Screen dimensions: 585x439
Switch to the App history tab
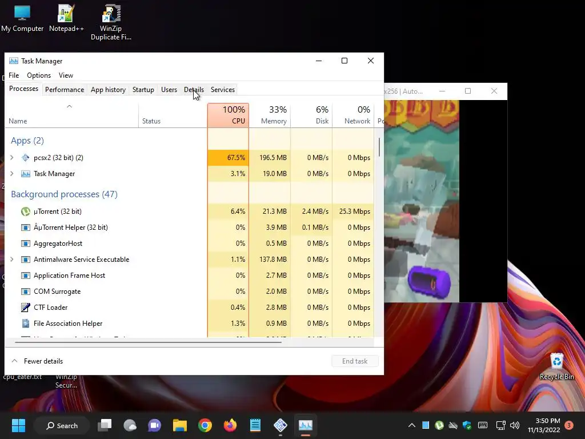108,90
